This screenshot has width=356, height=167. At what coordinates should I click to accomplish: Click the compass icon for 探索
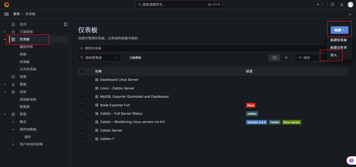[x=13, y=77]
